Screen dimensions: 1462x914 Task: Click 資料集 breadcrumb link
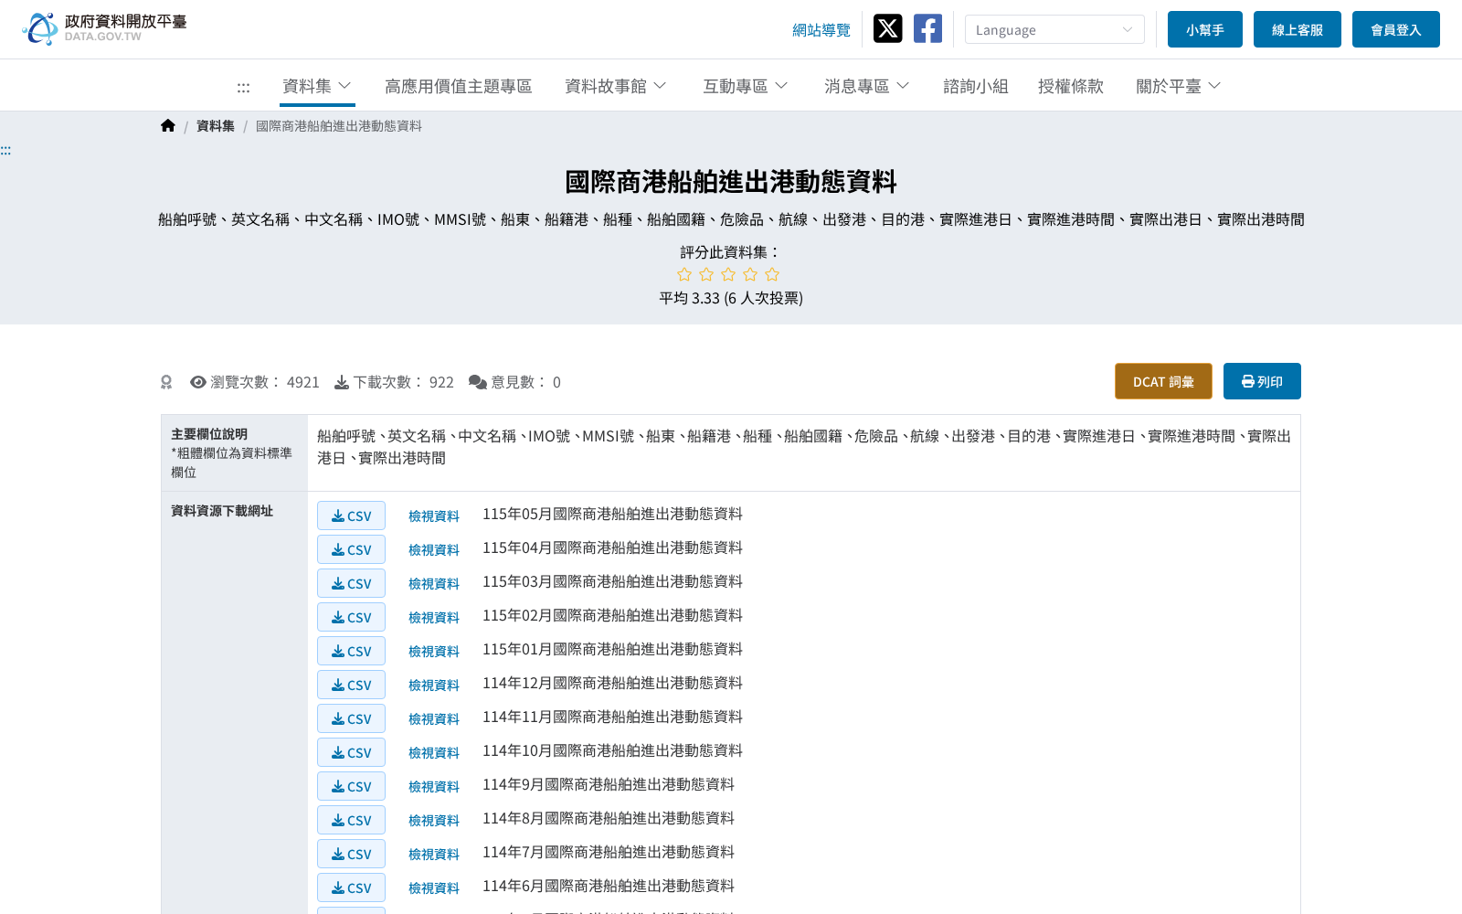click(216, 126)
